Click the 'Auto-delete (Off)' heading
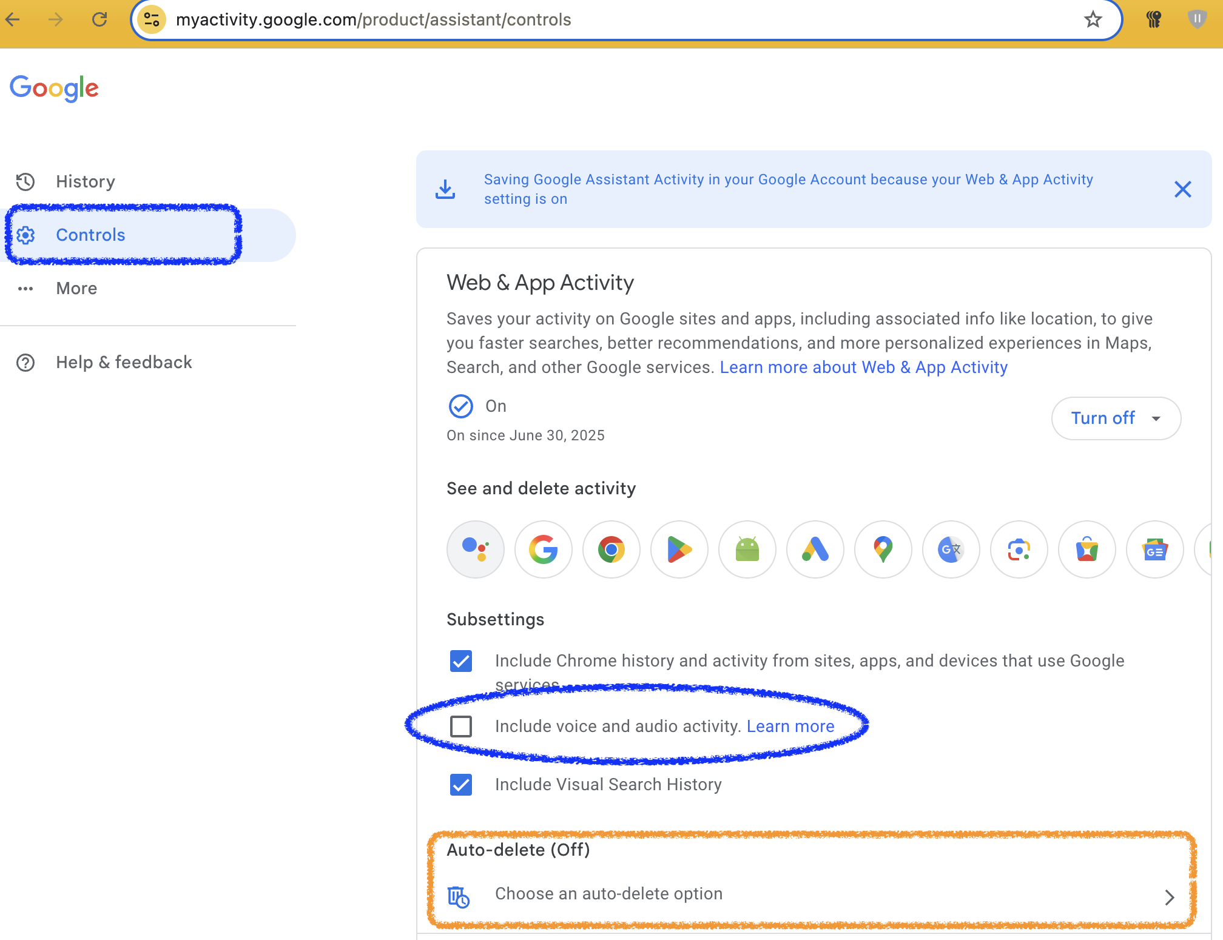Image resolution: width=1223 pixels, height=940 pixels. [518, 850]
